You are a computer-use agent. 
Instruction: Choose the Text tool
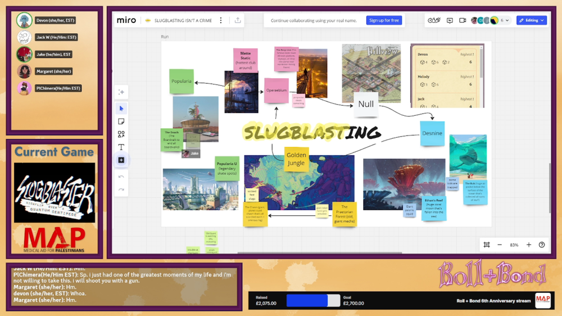point(121,147)
